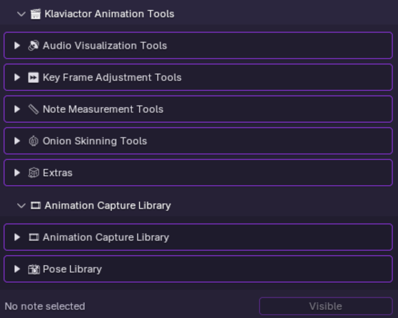Click the clapperboard icon beside Klaviactor Animation Tools

35,14
